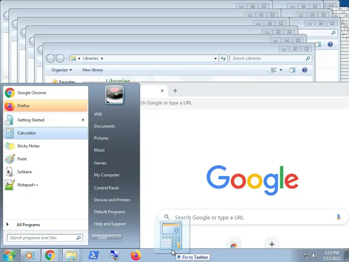Screen dimensions: 349x262
Task: Click the Google search box
Action: pos(253,217)
